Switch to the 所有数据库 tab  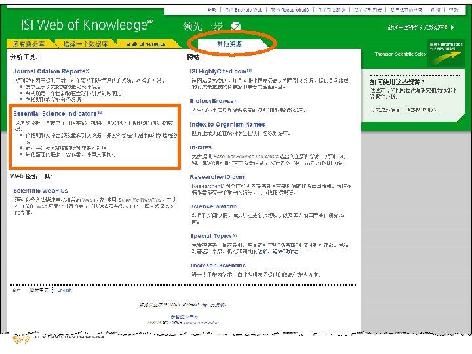29,44
